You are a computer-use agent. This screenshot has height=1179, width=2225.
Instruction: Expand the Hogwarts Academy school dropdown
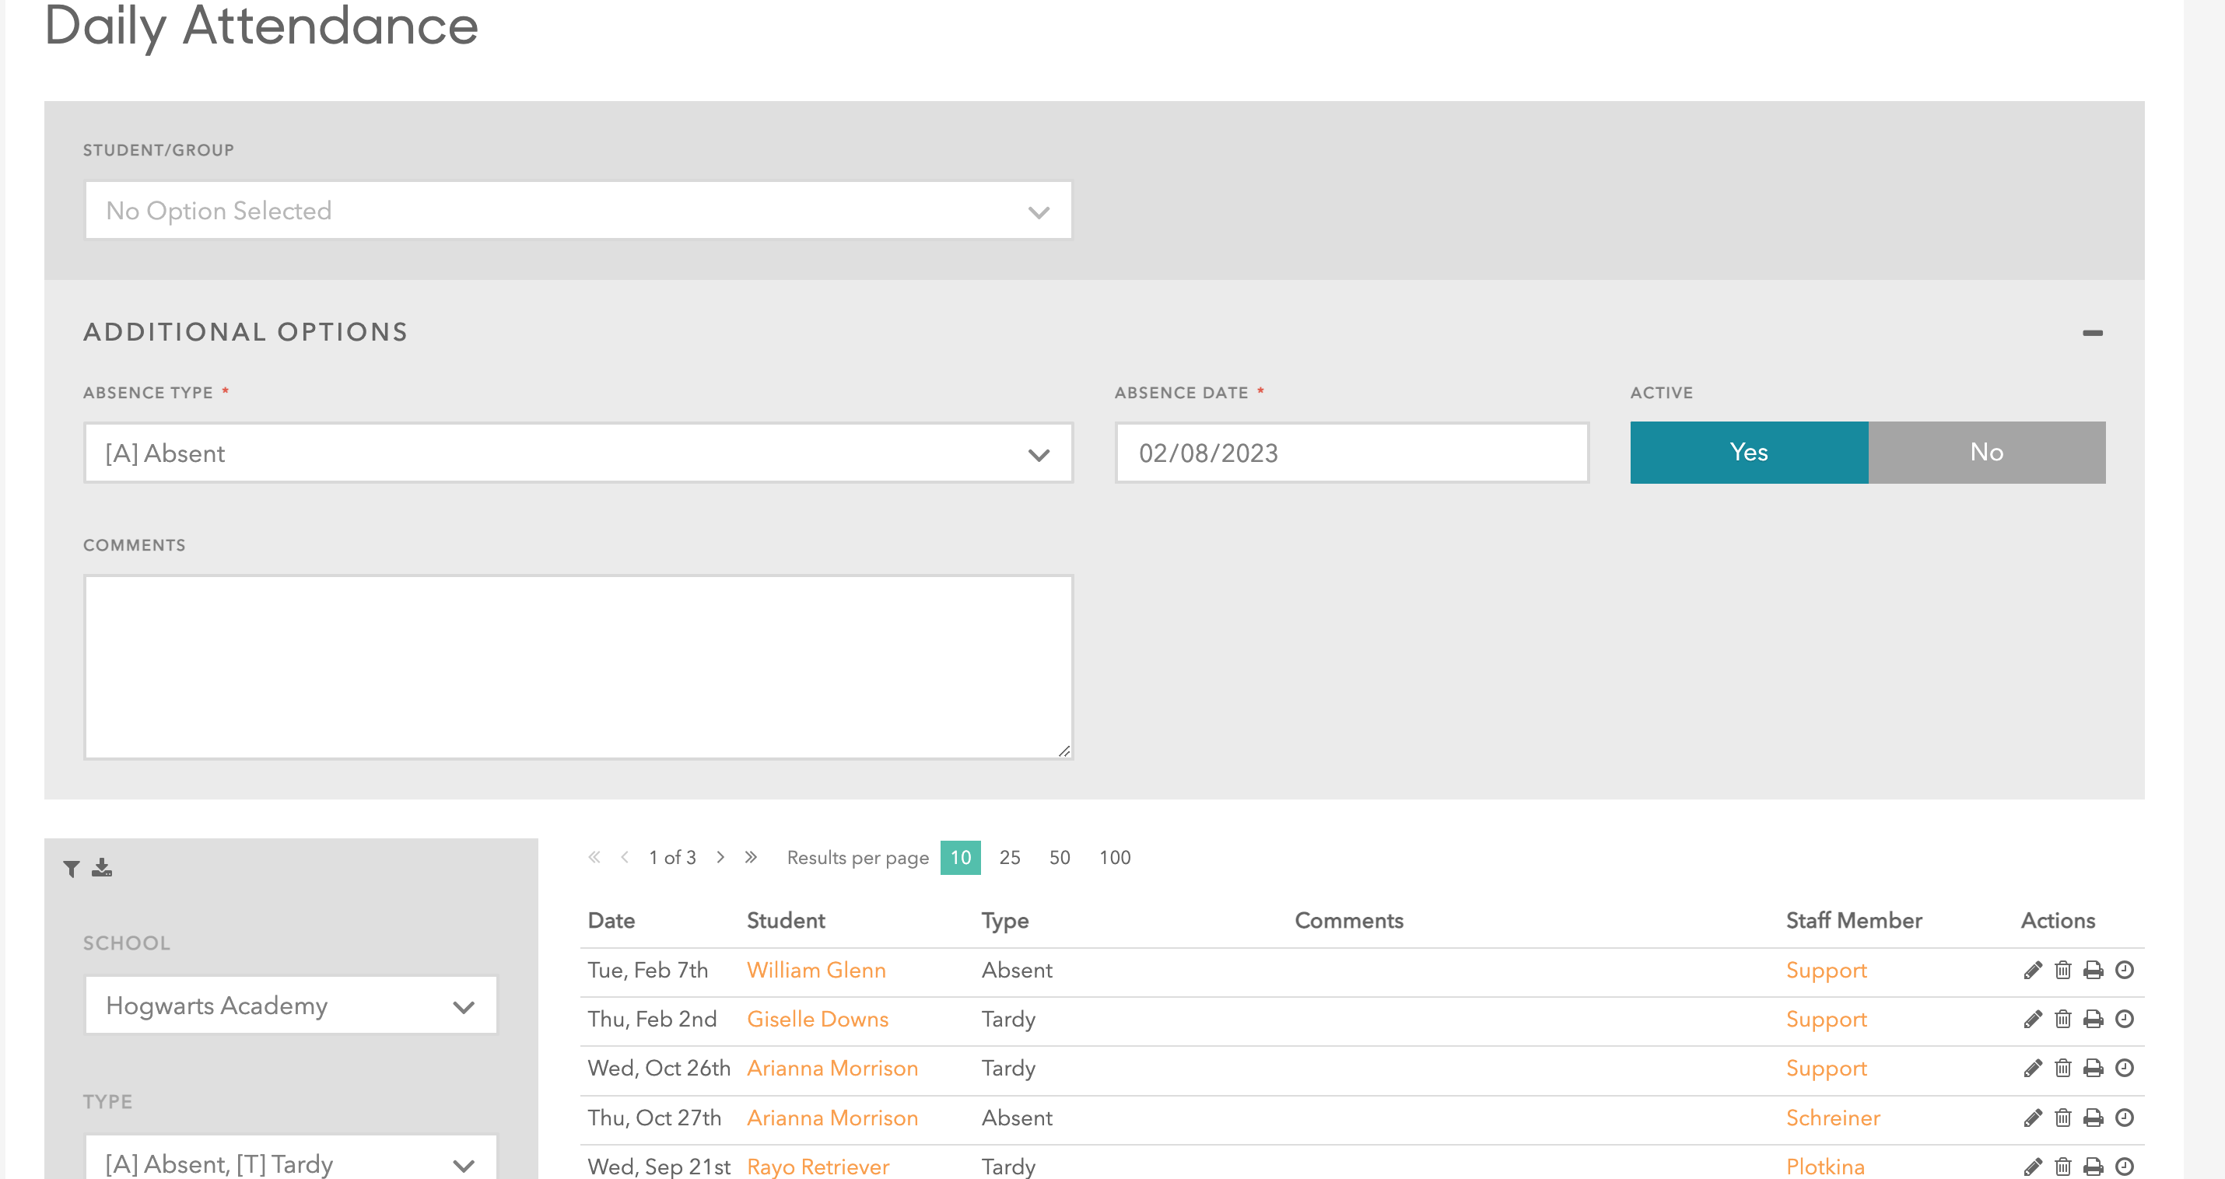pyautogui.click(x=290, y=1006)
